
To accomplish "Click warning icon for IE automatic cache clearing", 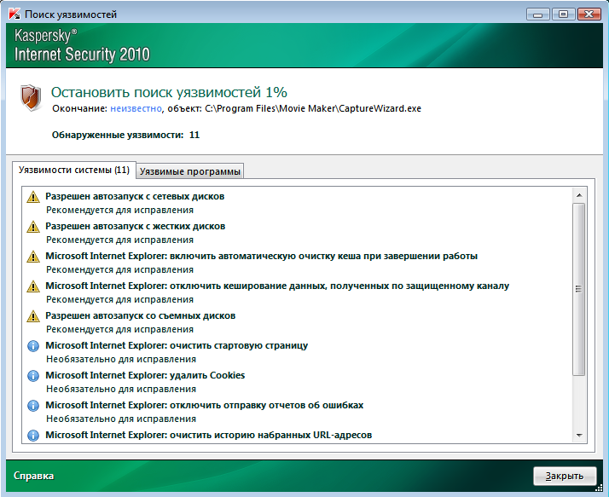I will tap(33, 257).
